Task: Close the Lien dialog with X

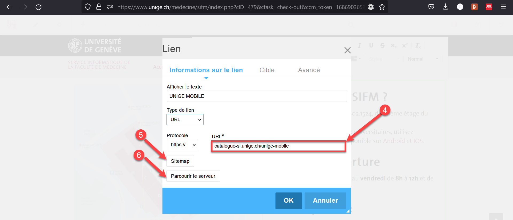Action: (347, 50)
